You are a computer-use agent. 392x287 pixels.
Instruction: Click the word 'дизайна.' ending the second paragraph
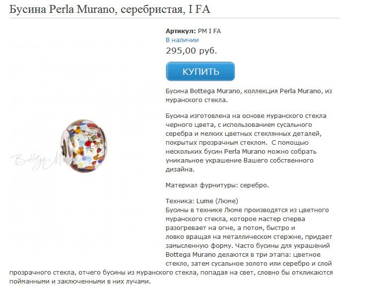click(x=180, y=170)
